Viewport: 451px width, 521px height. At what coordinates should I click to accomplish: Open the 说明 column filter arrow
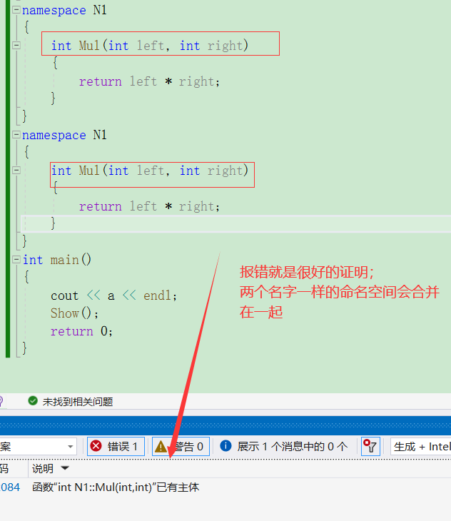[x=65, y=468]
